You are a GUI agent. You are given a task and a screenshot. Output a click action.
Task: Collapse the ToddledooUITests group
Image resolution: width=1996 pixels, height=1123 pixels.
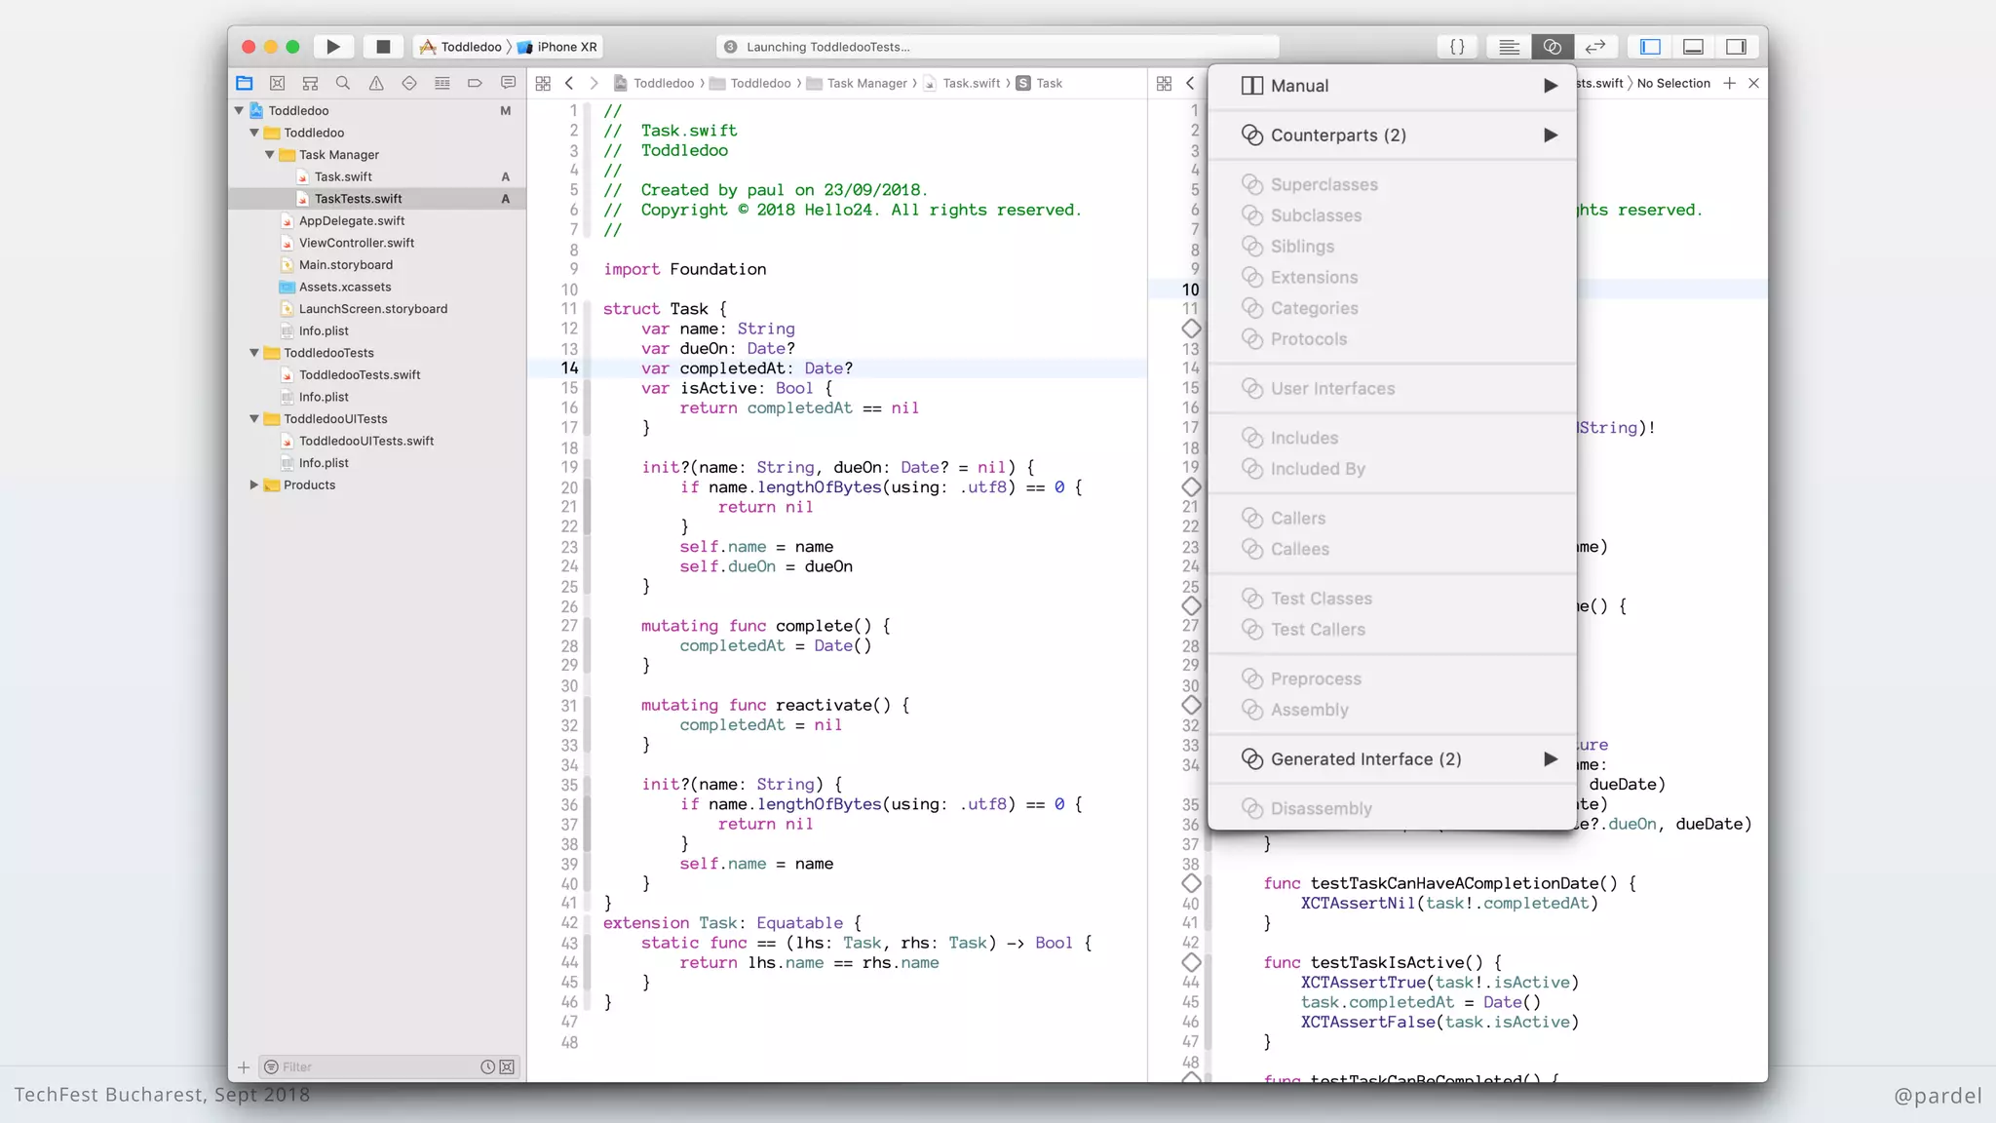pyautogui.click(x=254, y=419)
